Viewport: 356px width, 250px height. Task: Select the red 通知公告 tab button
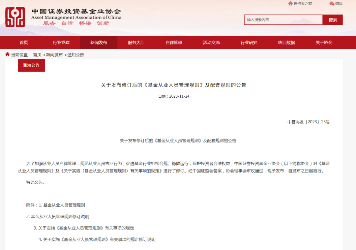click(31, 65)
